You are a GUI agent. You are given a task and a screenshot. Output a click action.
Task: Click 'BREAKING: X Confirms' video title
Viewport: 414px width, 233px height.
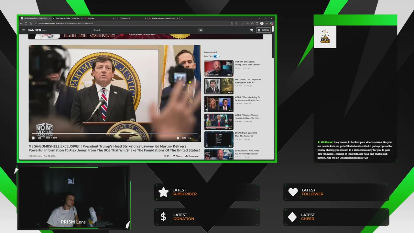pos(246,134)
